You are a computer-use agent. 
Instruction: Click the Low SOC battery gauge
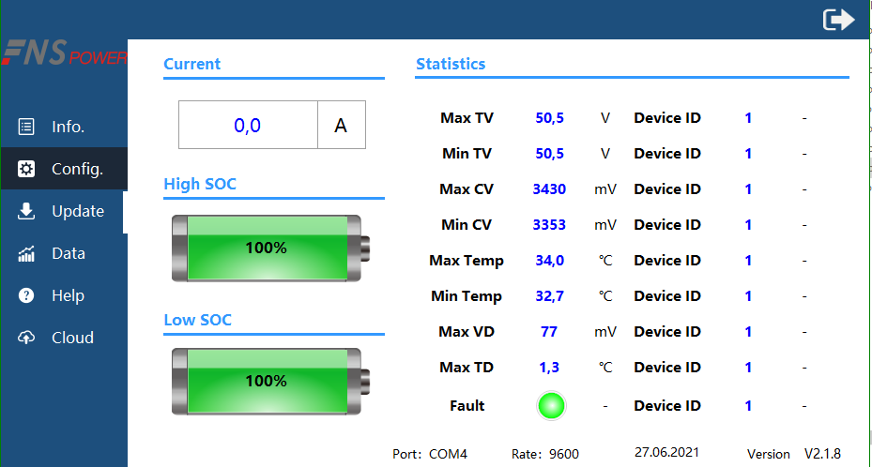coord(271,381)
